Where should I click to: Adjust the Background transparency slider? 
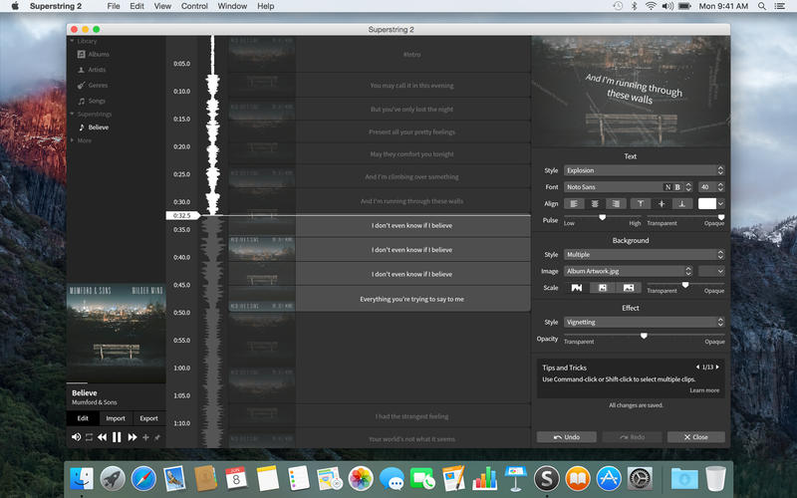click(x=685, y=285)
